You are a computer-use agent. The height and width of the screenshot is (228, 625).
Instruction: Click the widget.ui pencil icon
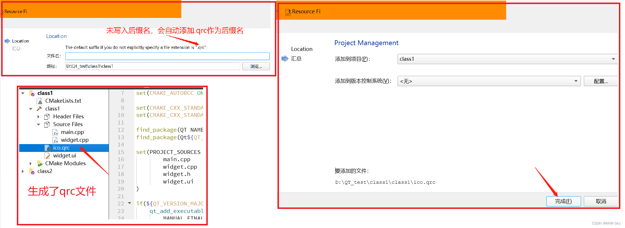(x=47, y=156)
